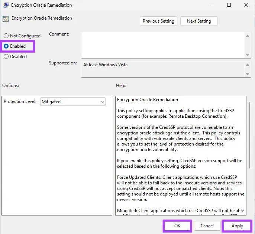Click the 'Help:' label

[x=121, y=85]
